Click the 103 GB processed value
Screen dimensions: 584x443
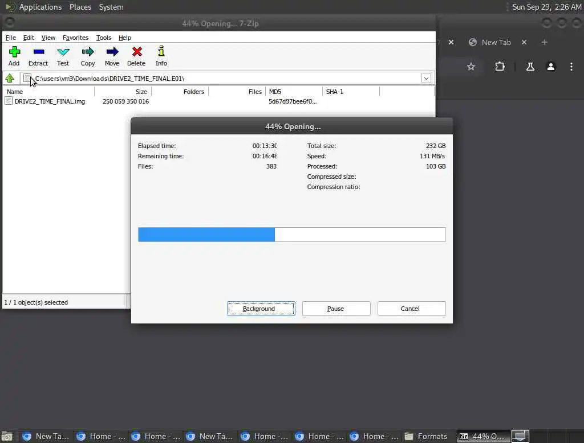436,166
